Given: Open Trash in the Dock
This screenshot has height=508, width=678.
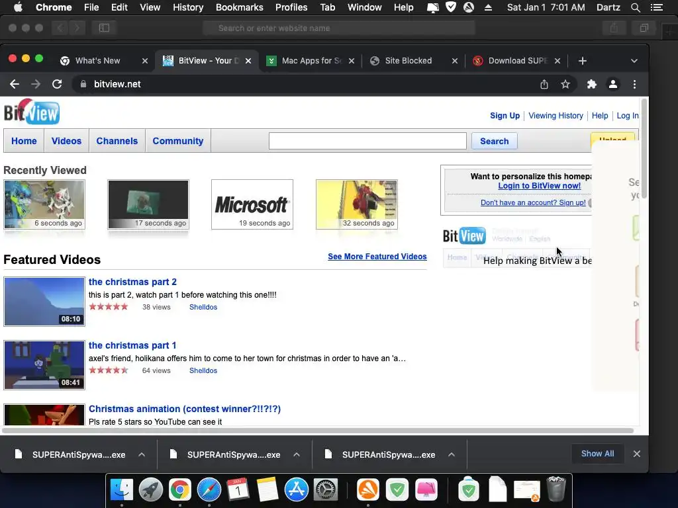Looking at the screenshot, I should (556, 489).
